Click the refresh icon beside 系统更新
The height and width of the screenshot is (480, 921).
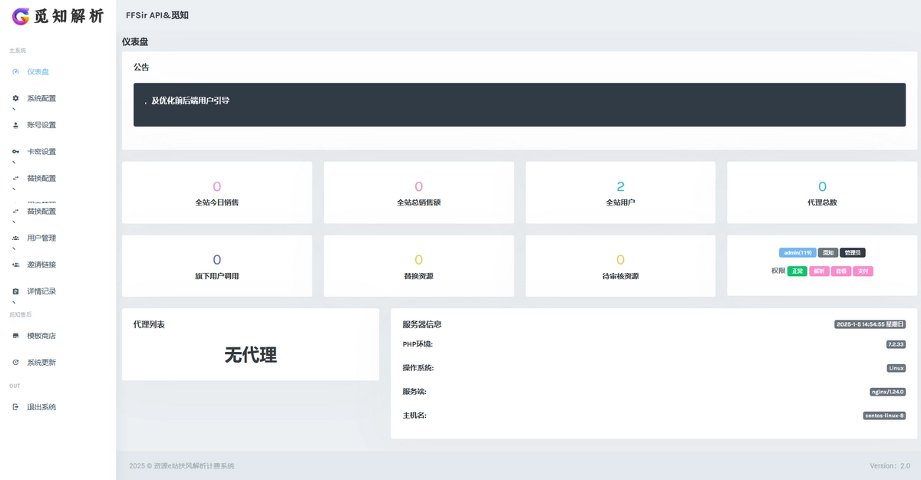pos(15,362)
